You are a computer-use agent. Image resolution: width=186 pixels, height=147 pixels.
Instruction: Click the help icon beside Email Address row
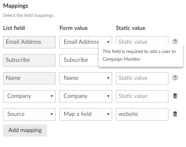(175, 41)
